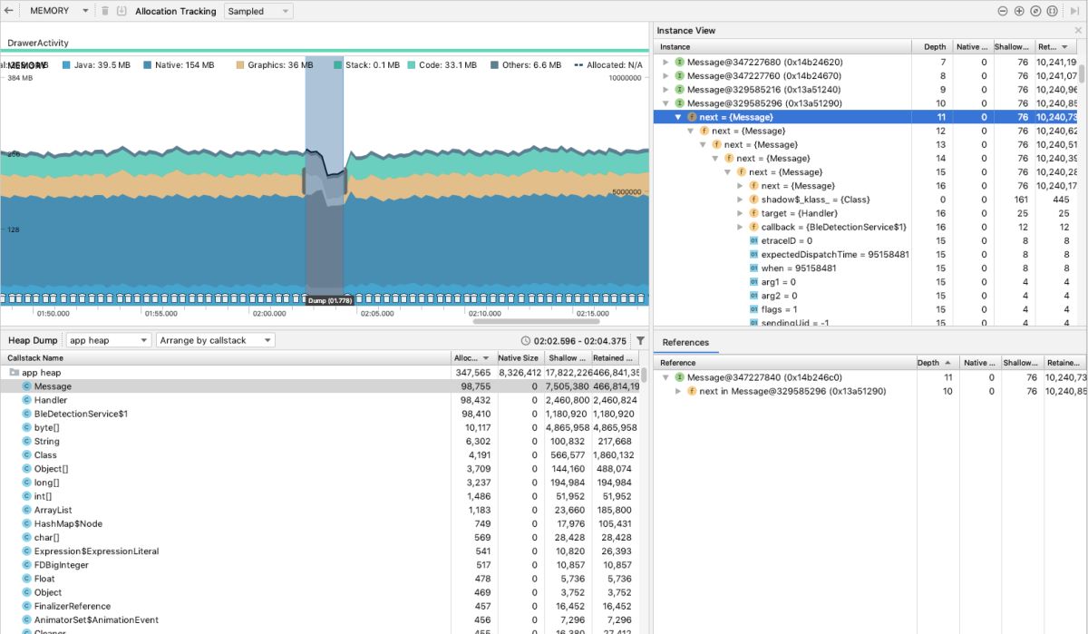
Task: Zoom out the timeline with minus icon
Action: 1003,11
